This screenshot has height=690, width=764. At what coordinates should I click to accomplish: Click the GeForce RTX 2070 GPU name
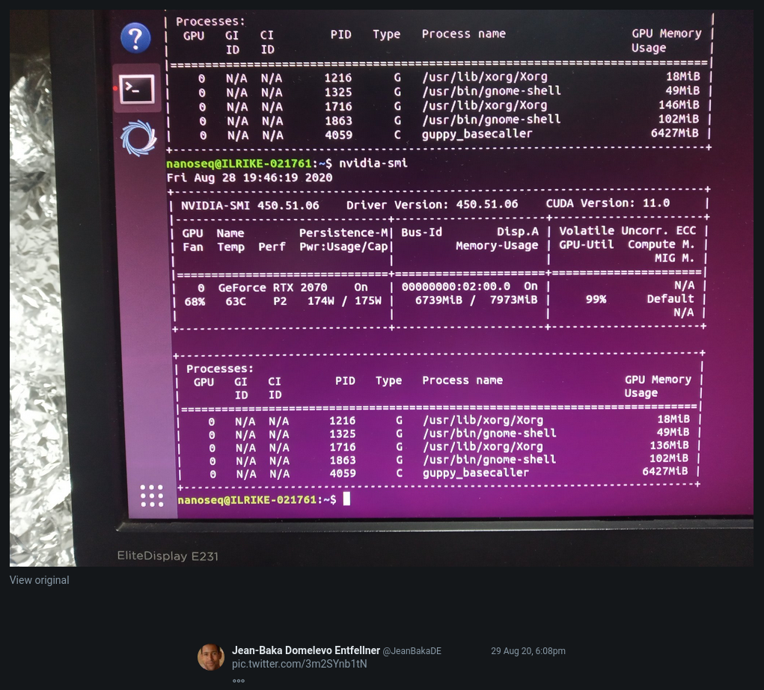point(272,288)
